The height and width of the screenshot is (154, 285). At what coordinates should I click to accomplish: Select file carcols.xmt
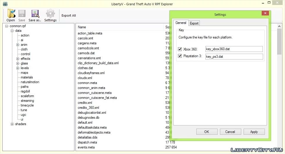coord(85,38)
